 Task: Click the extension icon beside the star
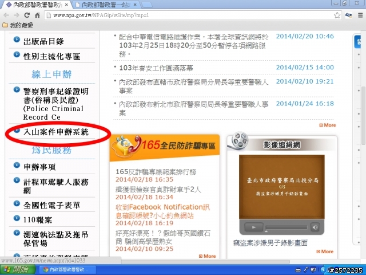(x=348, y=15)
